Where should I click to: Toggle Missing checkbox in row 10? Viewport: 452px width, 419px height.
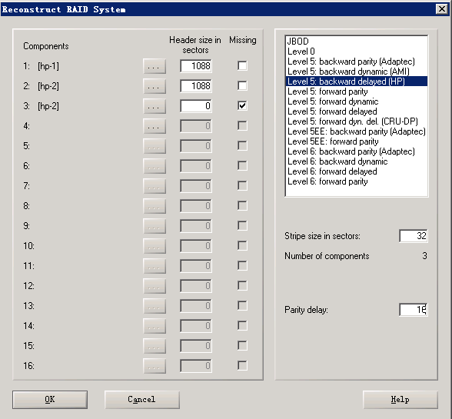point(242,246)
